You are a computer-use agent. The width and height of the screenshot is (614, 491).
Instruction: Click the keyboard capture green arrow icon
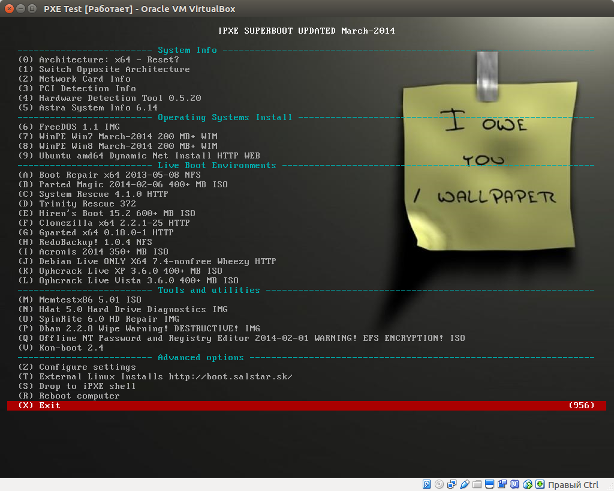[x=540, y=484]
